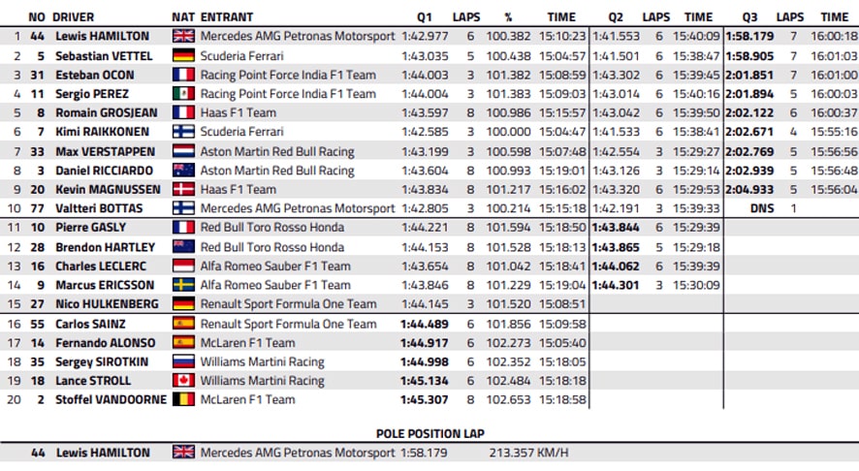Select the New Zealand flag beside Brendon Hartley
Image resolution: width=859 pixels, height=471 pixels.
point(183,247)
